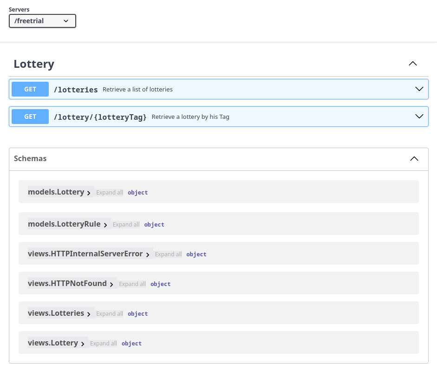
Task: Open the Servers /freetrial dropdown
Action: pos(42,21)
